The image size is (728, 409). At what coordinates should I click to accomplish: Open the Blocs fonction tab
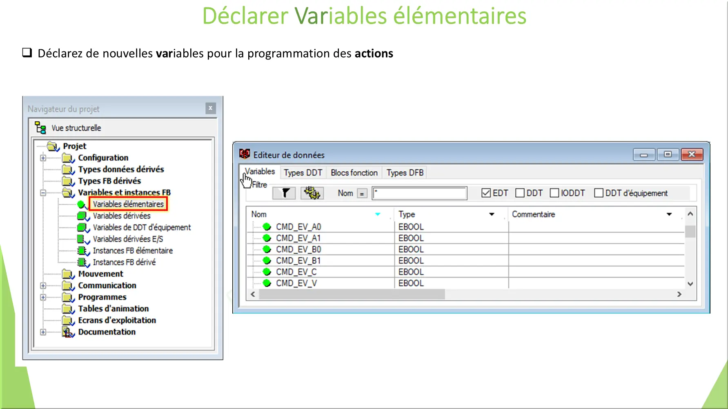[x=354, y=172]
